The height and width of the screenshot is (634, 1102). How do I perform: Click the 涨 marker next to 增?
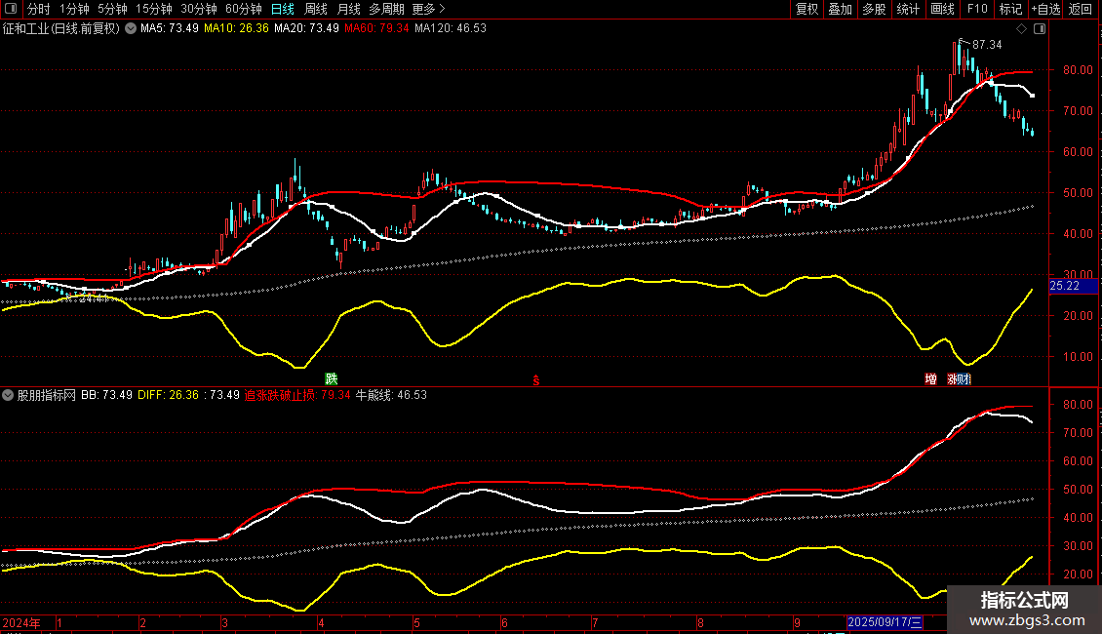tap(952, 378)
